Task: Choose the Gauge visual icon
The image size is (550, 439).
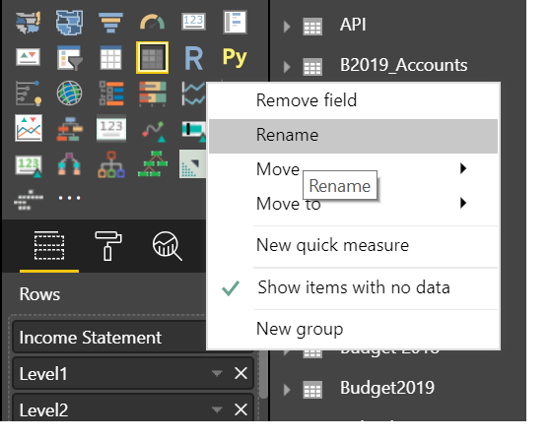Action: click(152, 22)
